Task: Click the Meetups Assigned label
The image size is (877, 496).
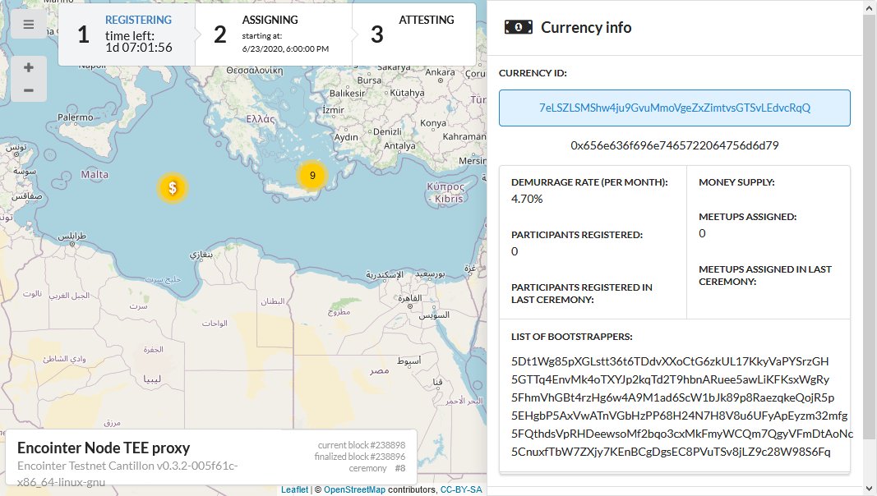Action: pyautogui.click(x=747, y=217)
